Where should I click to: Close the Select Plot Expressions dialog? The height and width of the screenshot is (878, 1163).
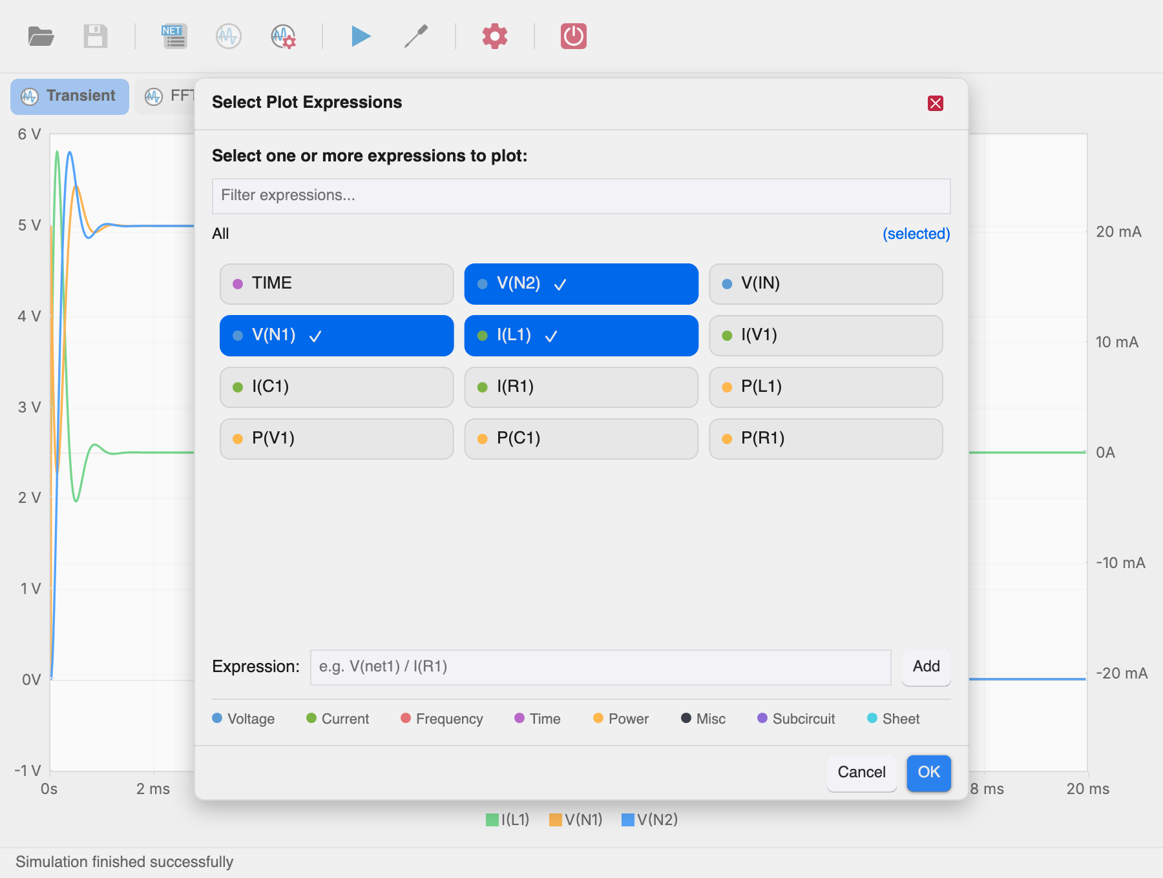coord(936,103)
